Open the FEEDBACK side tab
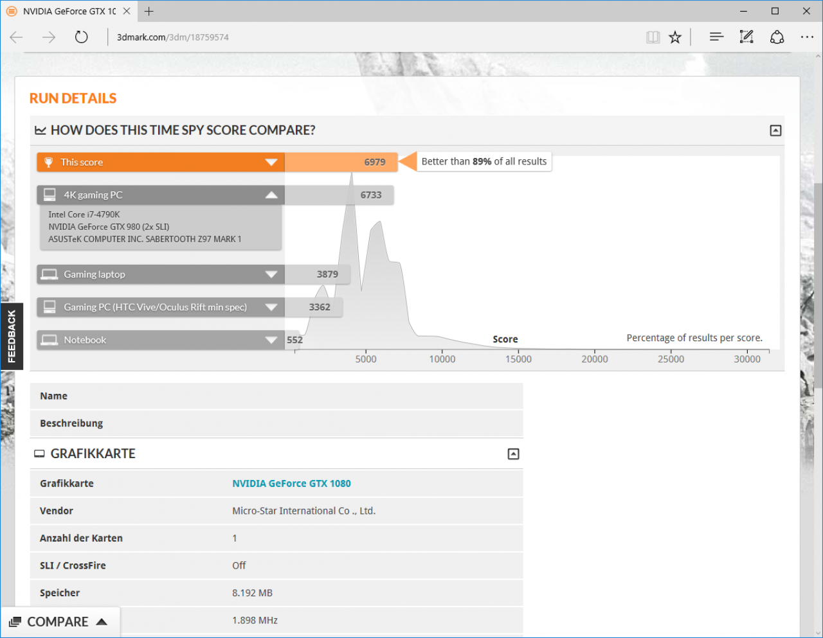The width and height of the screenshot is (823, 638). [12, 336]
